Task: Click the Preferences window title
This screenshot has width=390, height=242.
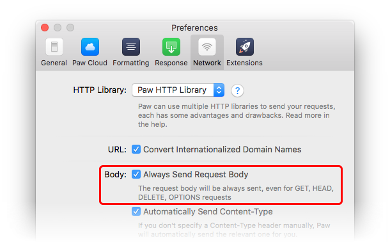Action: click(194, 28)
